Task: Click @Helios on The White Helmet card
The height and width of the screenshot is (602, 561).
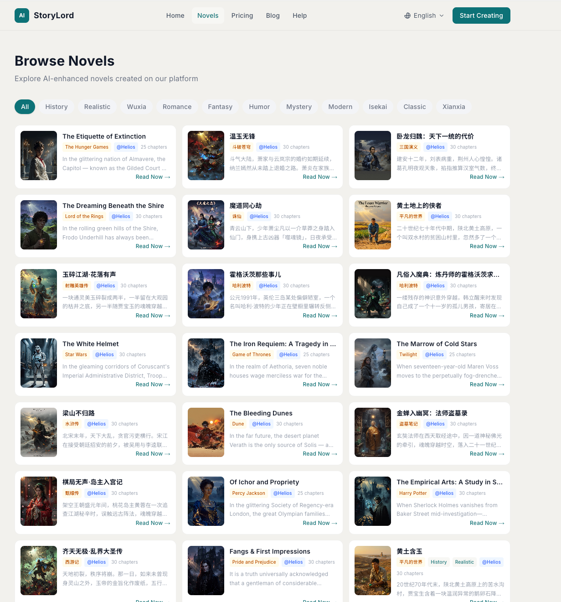Action: click(104, 355)
